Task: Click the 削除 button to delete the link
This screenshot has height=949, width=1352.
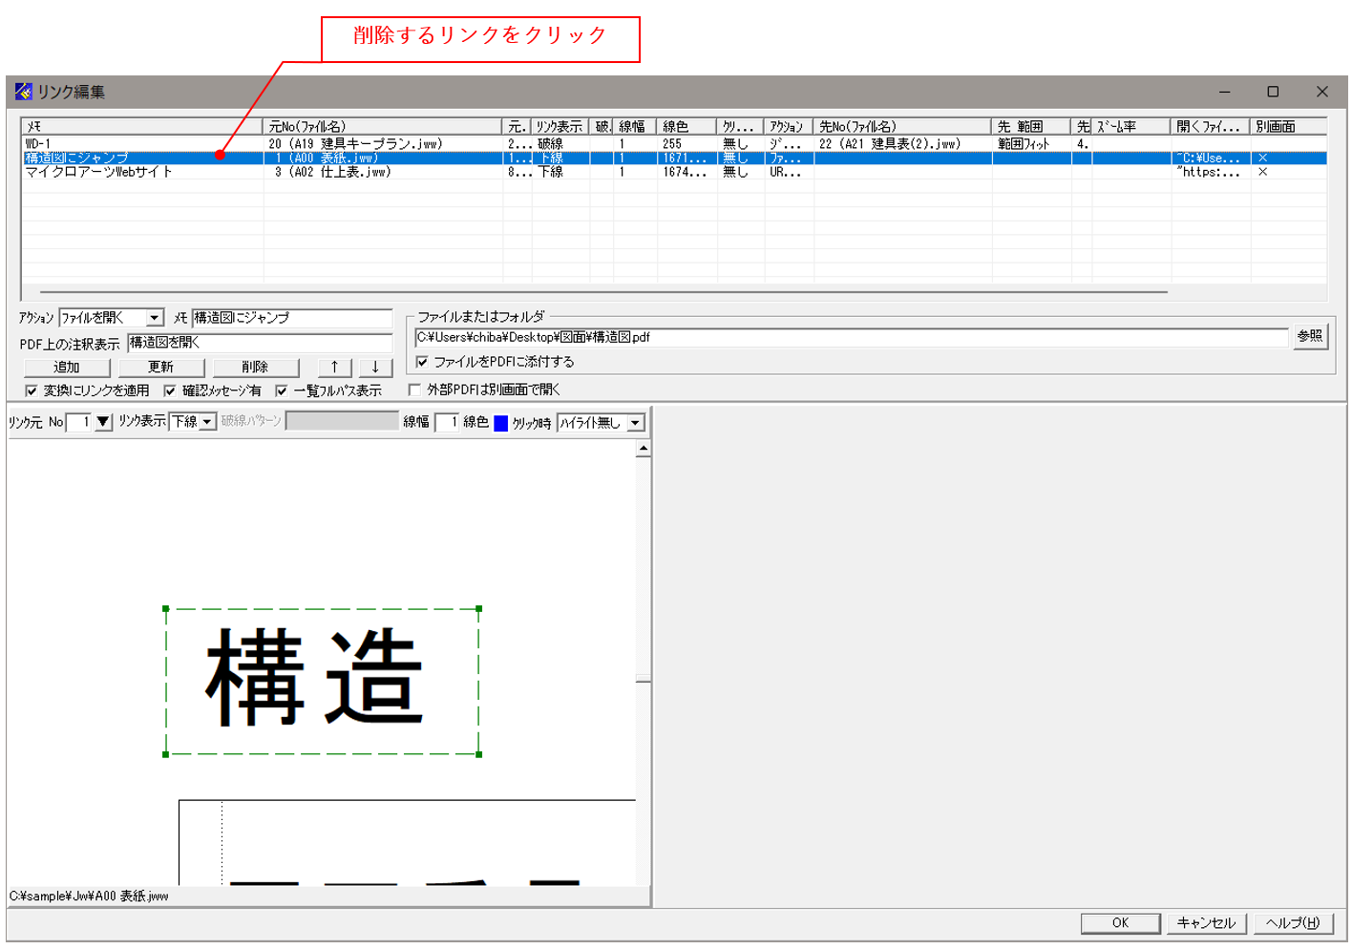Action: tap(255, 367)
